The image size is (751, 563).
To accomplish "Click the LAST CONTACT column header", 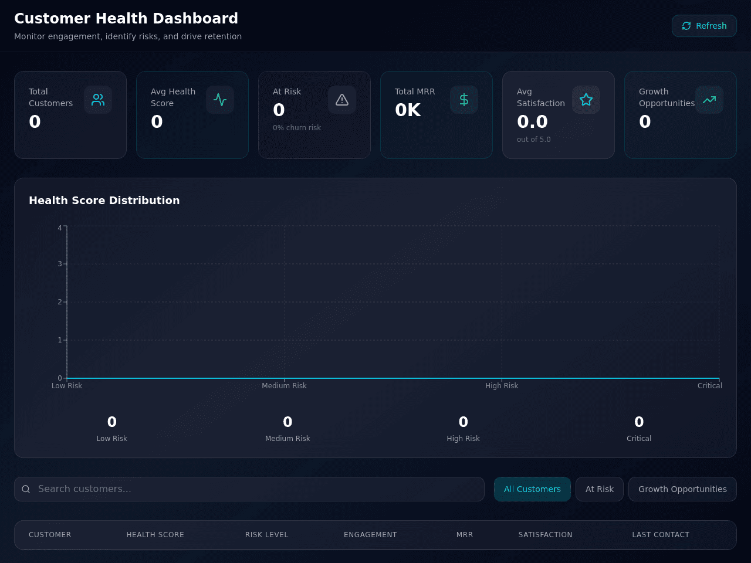I will 661,535.
